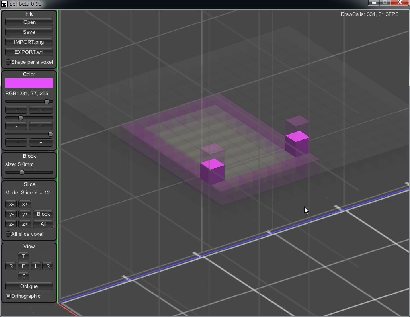Enable the 'Shape per a voxel' checkbox
The width and height of the screenshot is (410, 317).
point(8,62)
